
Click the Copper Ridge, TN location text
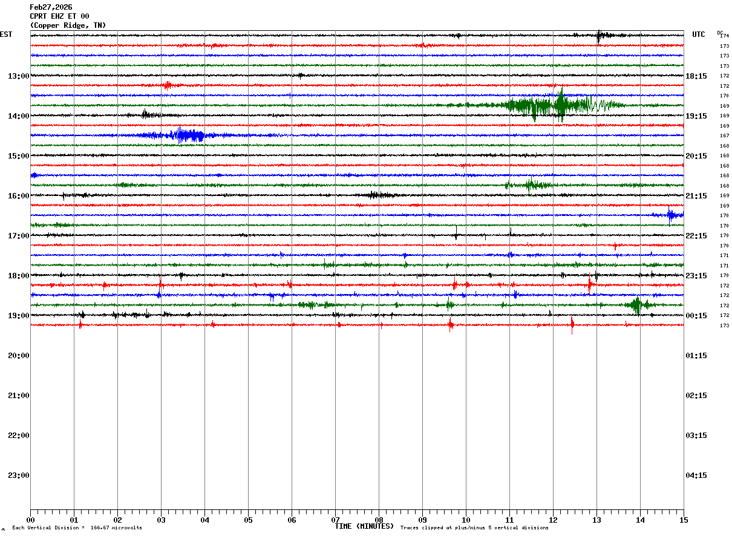point(68,25)
